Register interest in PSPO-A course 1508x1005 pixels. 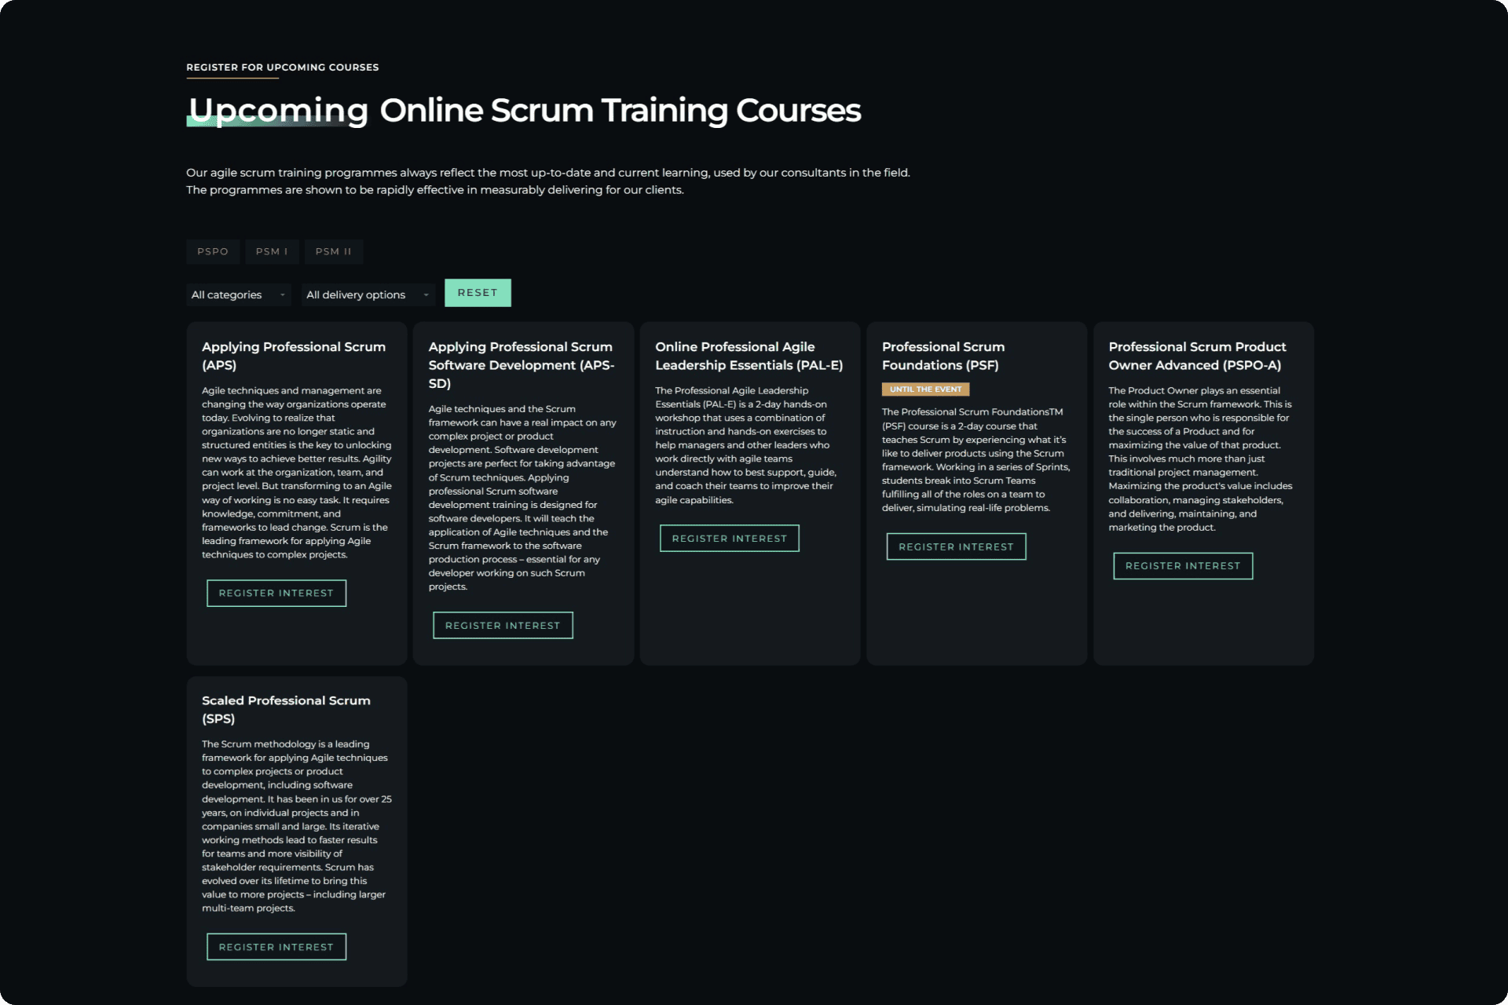coord(1182,566)
